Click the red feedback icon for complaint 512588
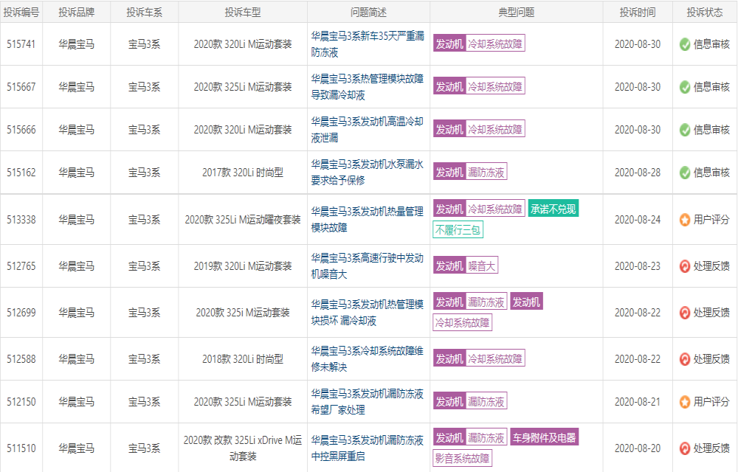This screenshot has width=738, height=472. click(x=685, y=359)
